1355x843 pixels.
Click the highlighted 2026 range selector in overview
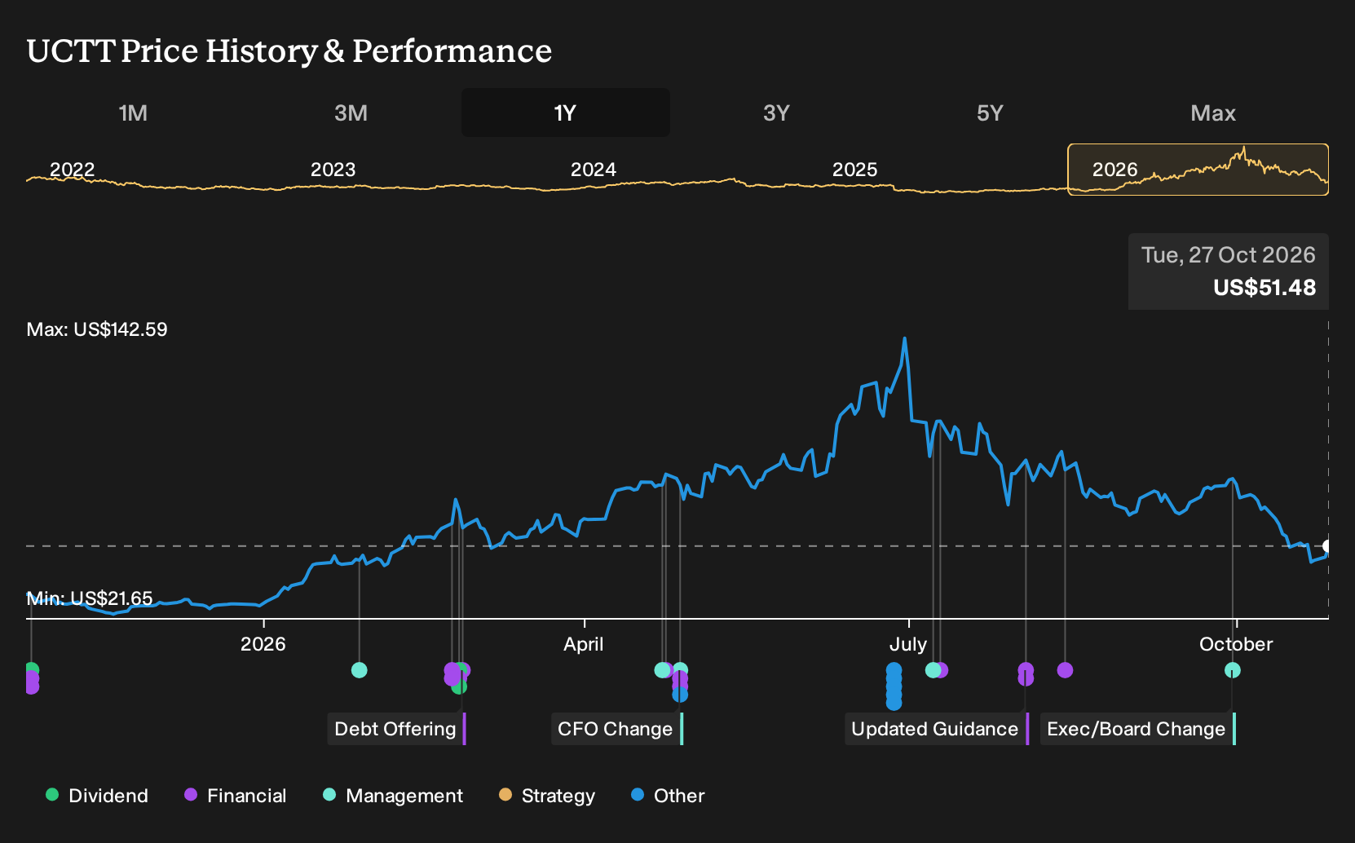pyautogui.click(x=1198, y=170)
